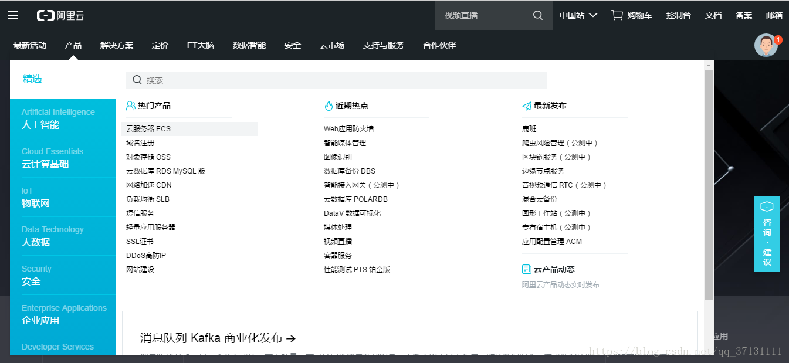Open the 解决方案 nav menu
This screenshot has height=363, width=789.
pyautogui.click(x=117, y=45)
